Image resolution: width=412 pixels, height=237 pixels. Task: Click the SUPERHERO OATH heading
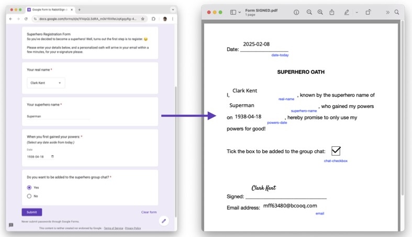(x=301, y=72)
